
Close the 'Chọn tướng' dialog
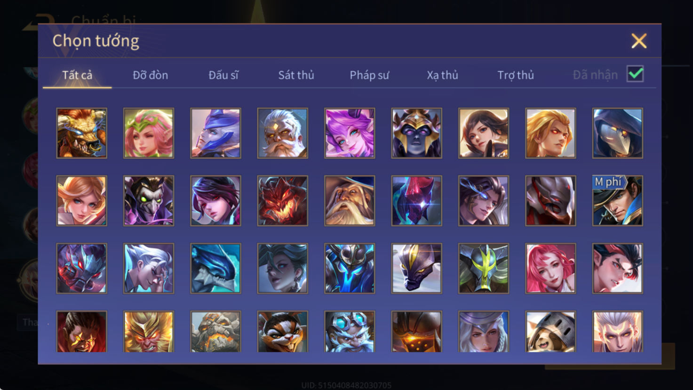pyautogui.click(x=639, y=41)
